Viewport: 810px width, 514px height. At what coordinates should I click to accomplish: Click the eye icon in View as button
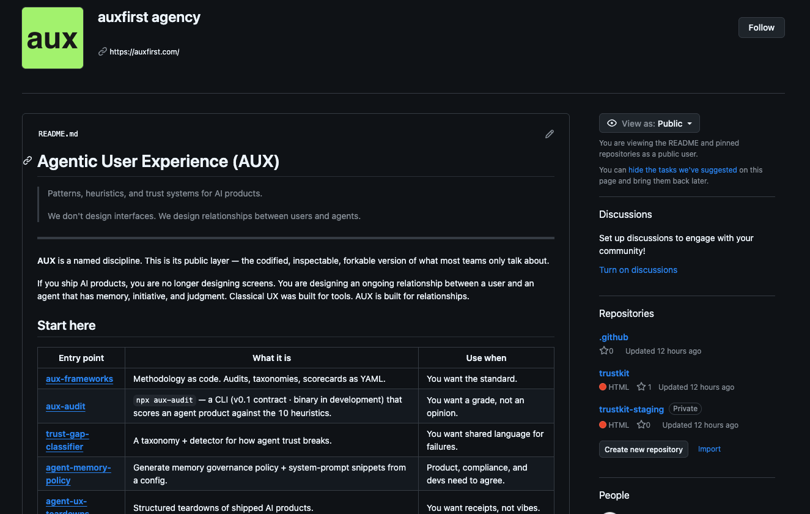tap(612, 124)
